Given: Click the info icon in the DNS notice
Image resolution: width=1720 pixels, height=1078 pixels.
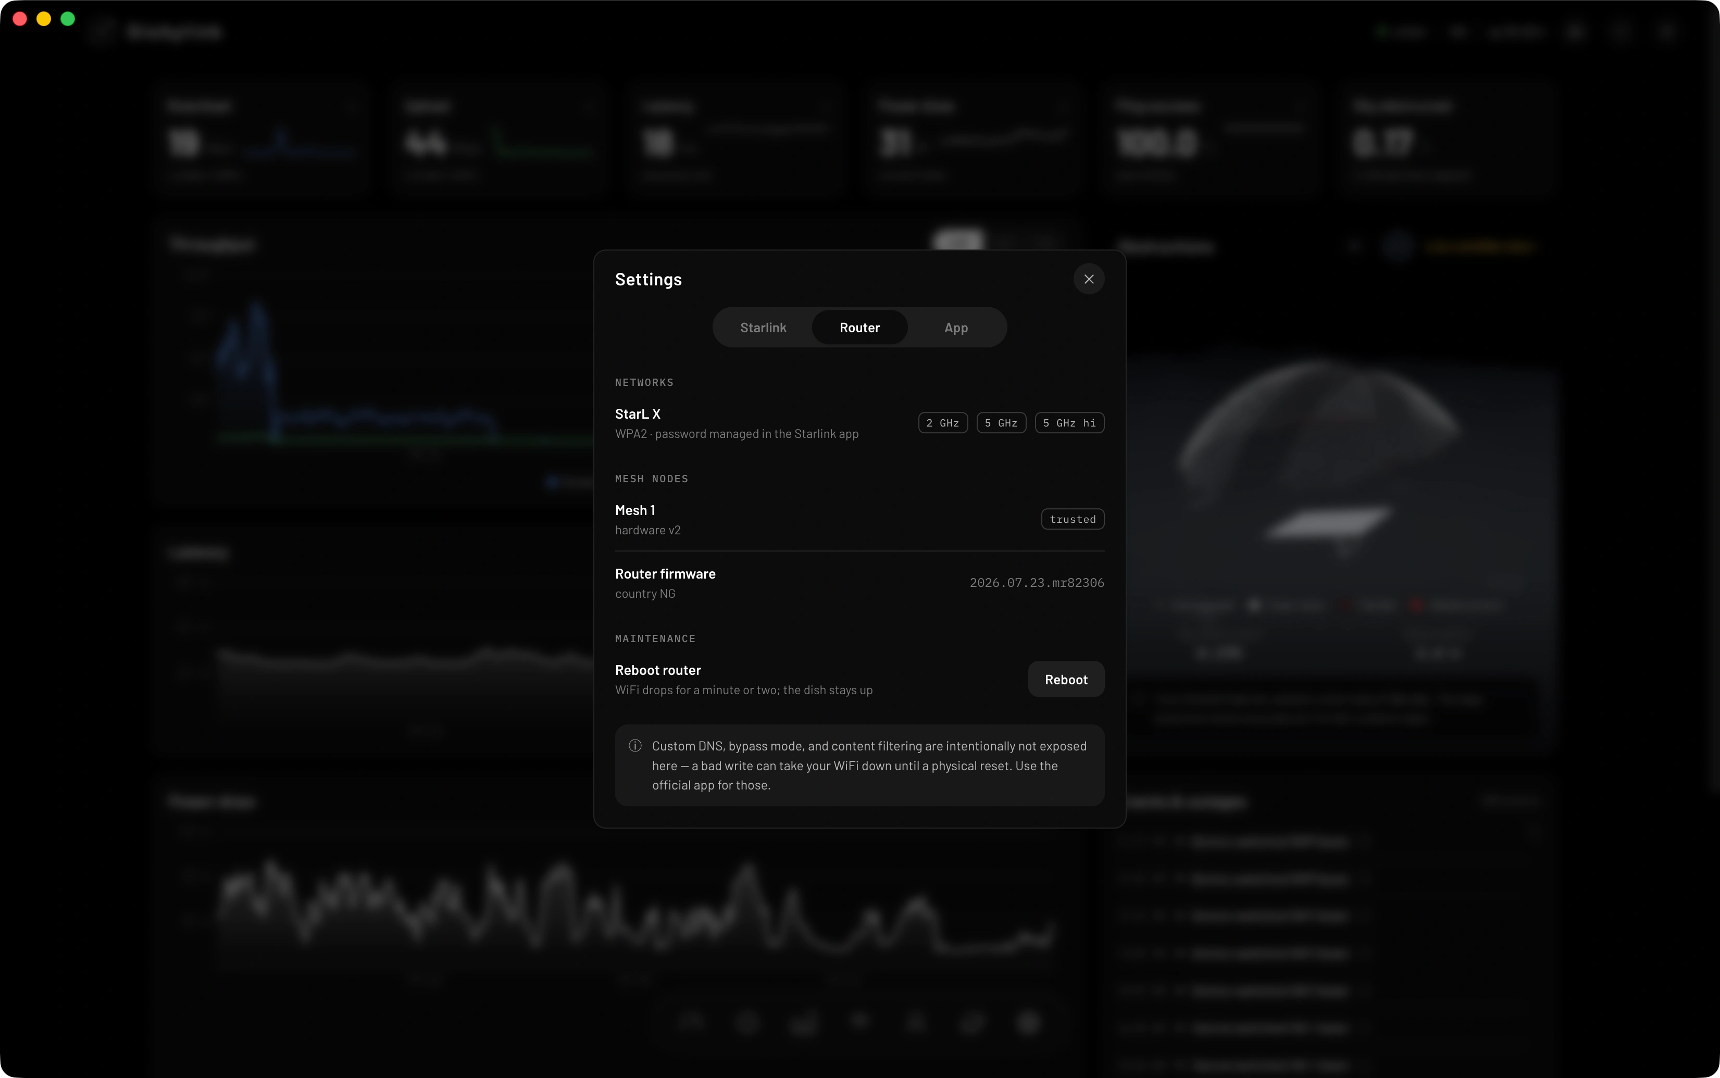Looking at the screenshot, I should 634,746.
